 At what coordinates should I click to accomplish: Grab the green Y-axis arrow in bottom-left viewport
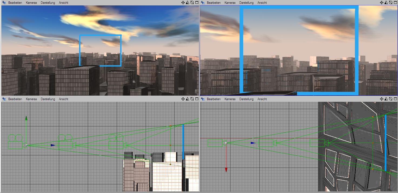(26, 119)
